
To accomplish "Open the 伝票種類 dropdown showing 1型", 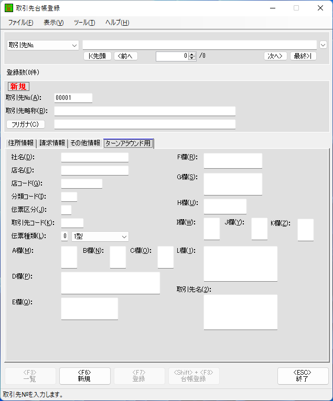I will (x=100, y=237).
